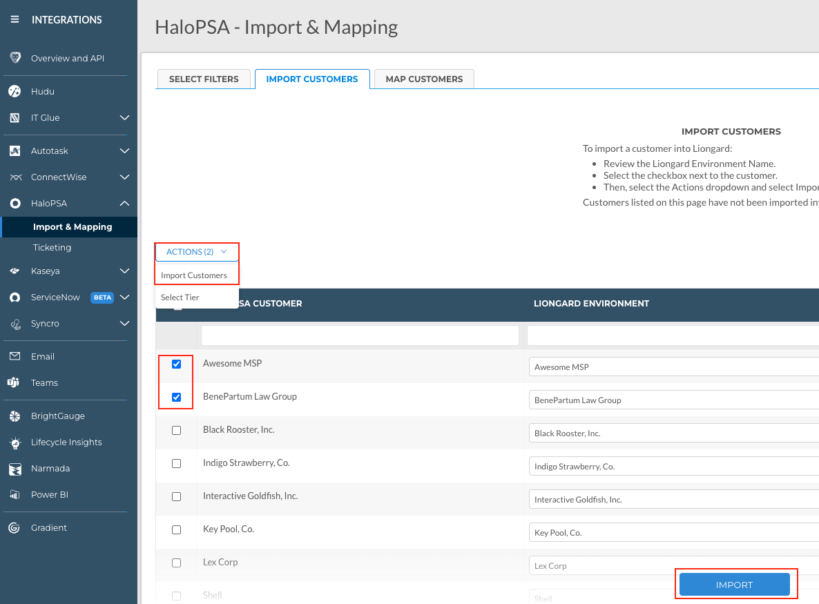The height and width of the screenshot is (604, 819).
Task: Open the Overview and API link
Action: point(68,58)
